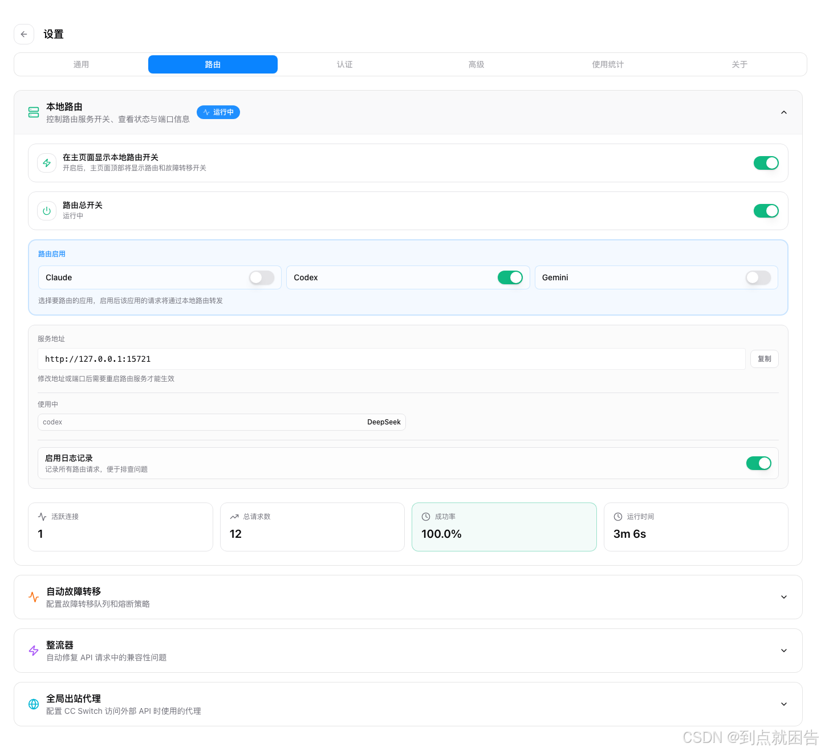Viewport: 821px width, 752px height.
Task: Click the clock icon in 成功率 card
Action: pos(426,517)
